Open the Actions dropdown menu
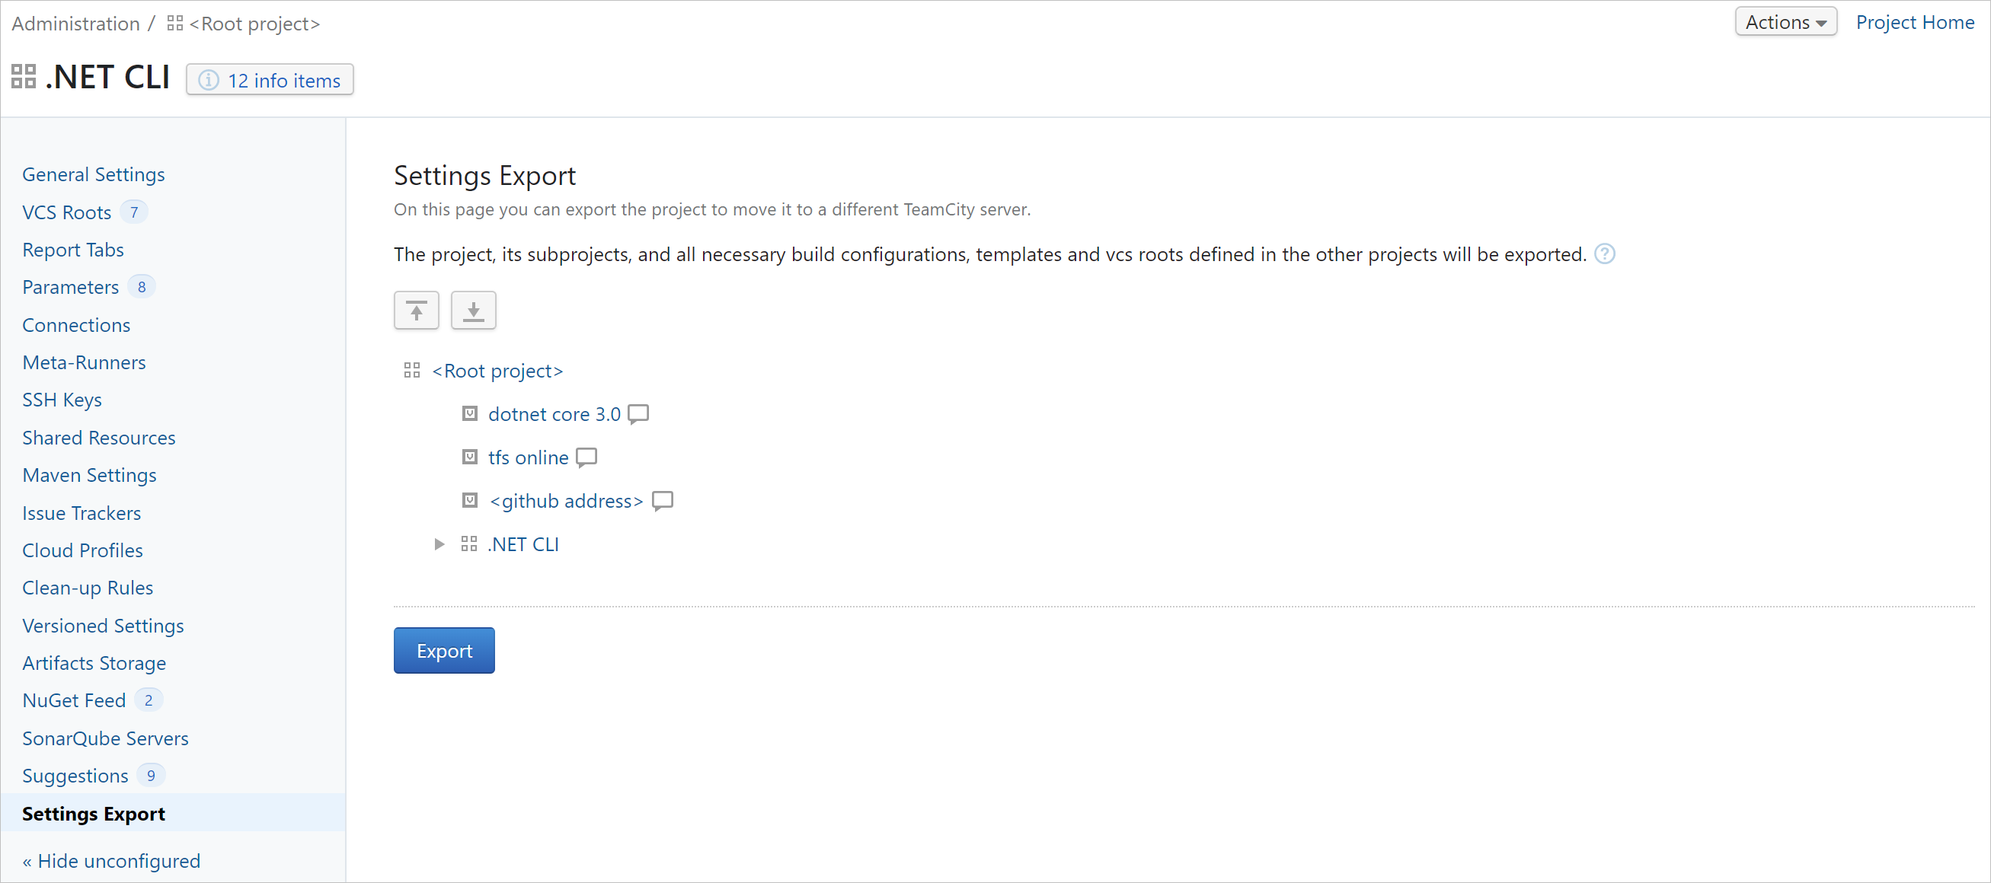1991x883 pixels. [1784, 23]
